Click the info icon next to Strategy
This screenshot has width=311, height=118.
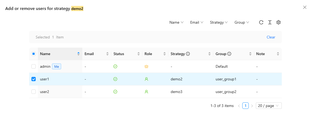point(188,54)
